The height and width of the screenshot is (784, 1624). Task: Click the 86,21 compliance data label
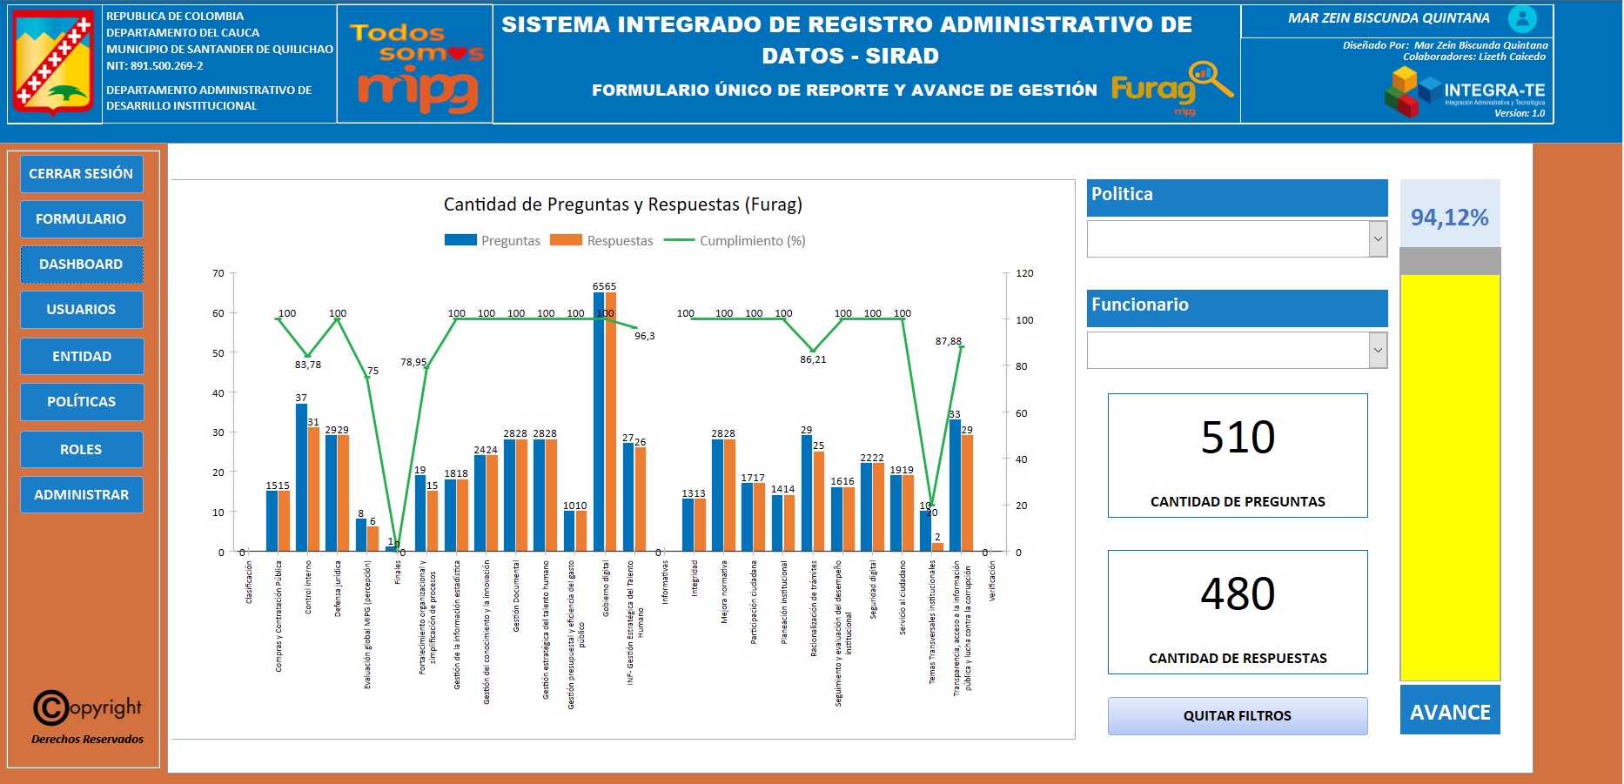pos(813,359)
